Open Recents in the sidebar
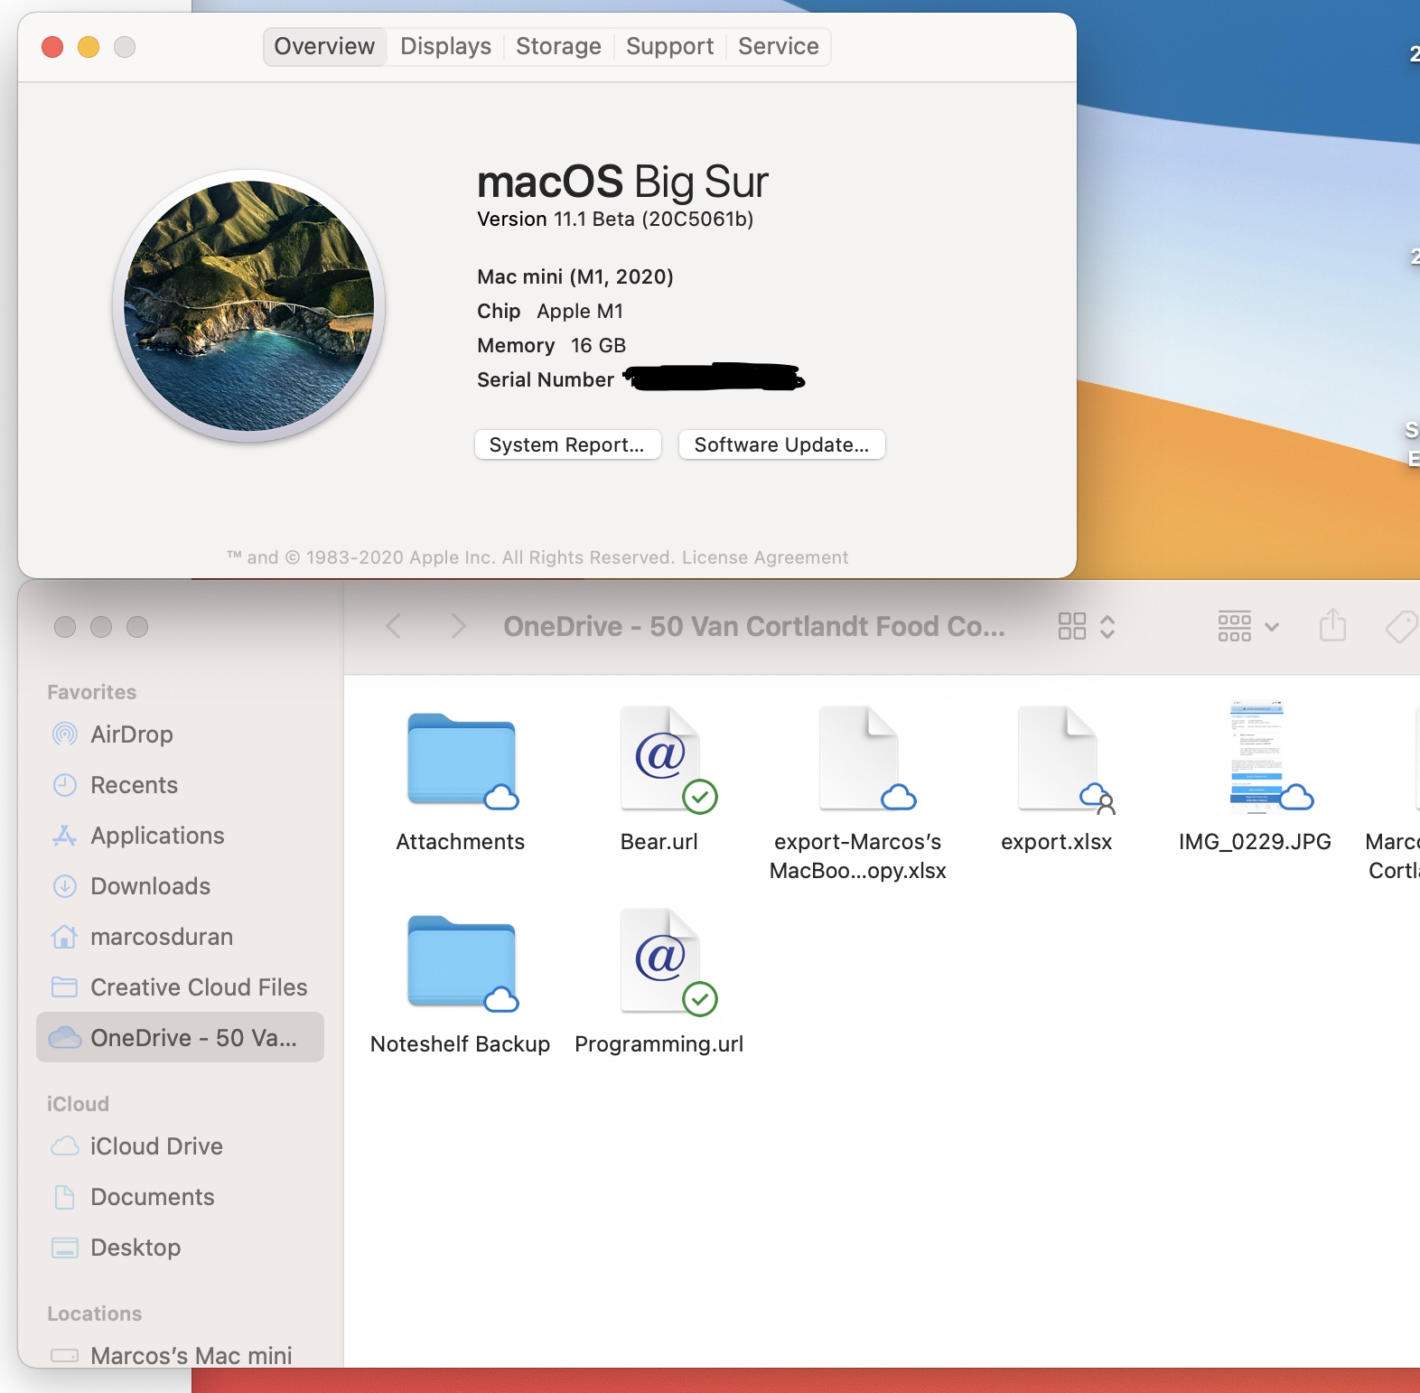Screen dimensions: 1420x1393 (180, 785)
